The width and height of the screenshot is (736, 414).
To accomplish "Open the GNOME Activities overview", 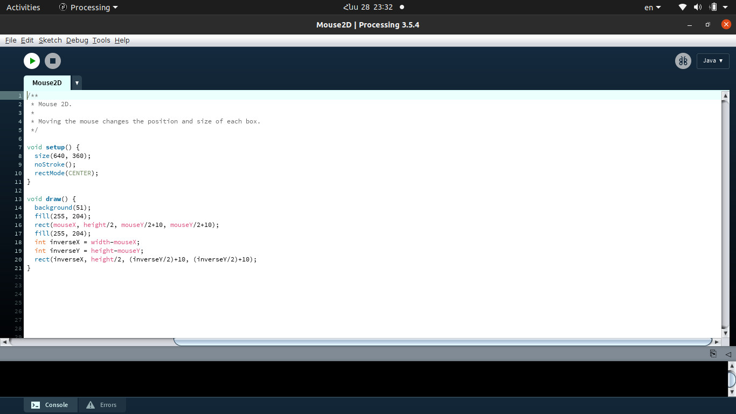I will (23, 8).
